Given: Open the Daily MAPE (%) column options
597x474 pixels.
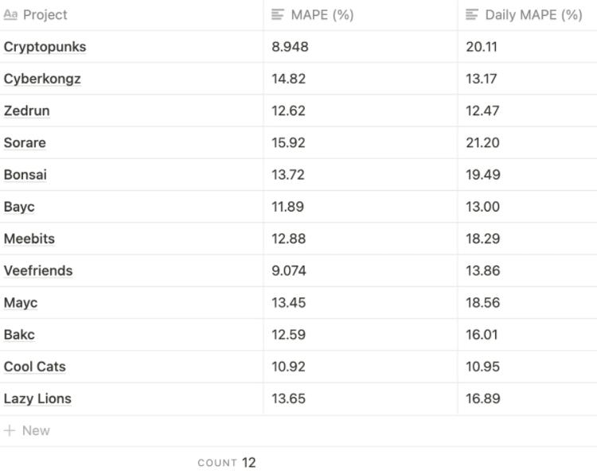Looking at the screenshot, I should click(x=533, y=15).
